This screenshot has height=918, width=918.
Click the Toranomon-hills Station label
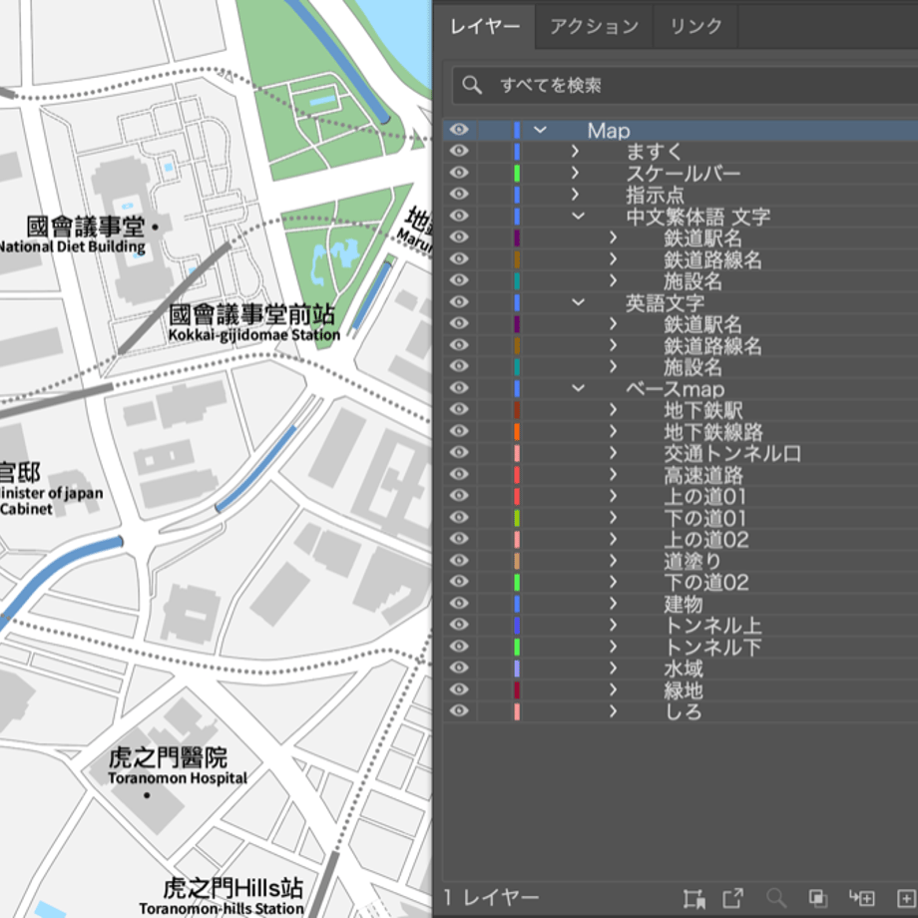click(x=222, y=909)
